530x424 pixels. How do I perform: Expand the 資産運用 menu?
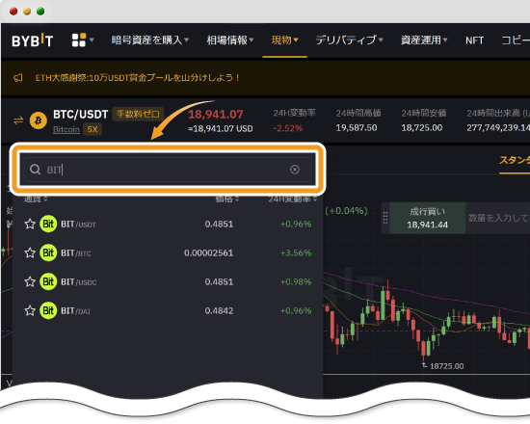pos(424,40)
